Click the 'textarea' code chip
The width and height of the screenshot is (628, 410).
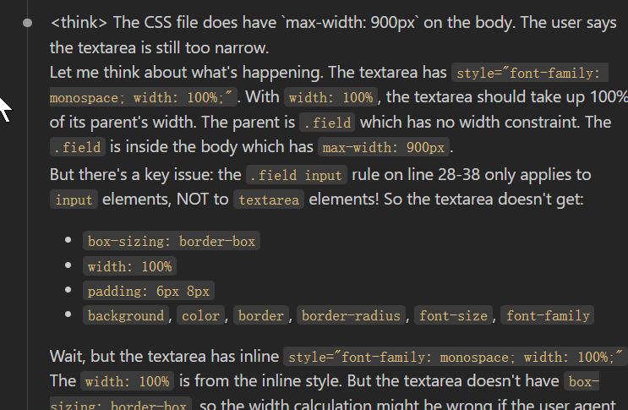[269, 200]
